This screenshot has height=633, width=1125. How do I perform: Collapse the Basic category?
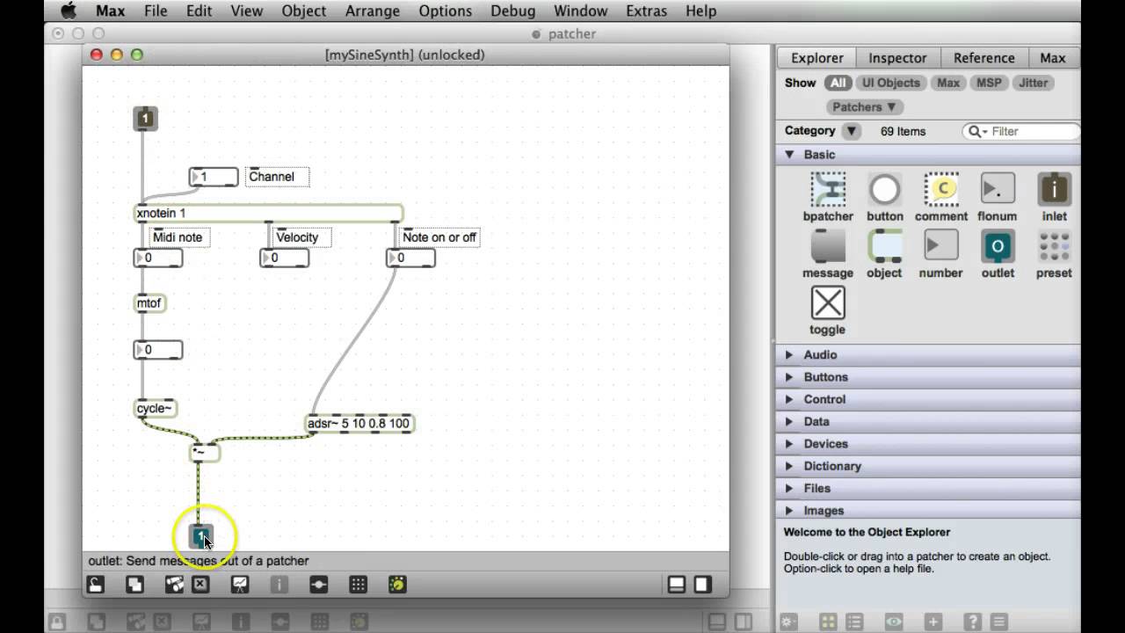tap(788, 155)
